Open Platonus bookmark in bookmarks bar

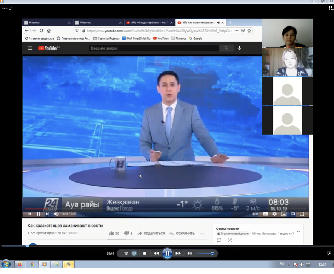pos(179,39)
